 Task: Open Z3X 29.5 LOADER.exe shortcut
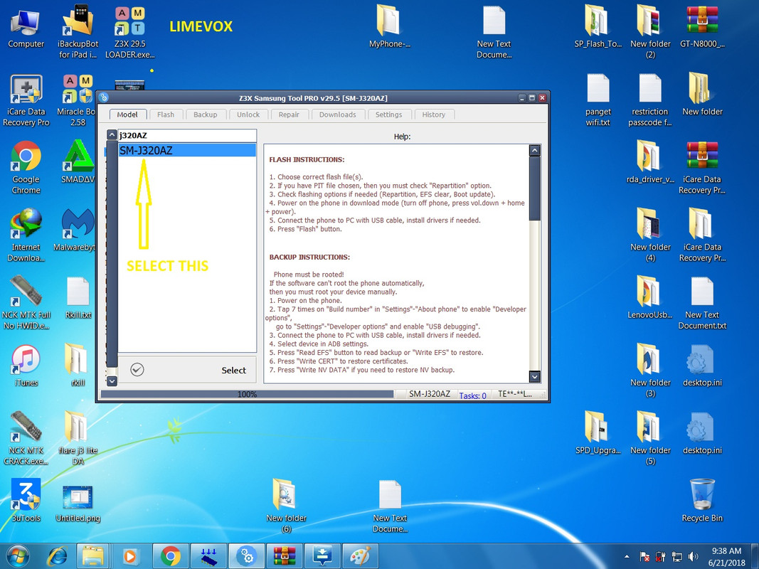coord(129,33)
